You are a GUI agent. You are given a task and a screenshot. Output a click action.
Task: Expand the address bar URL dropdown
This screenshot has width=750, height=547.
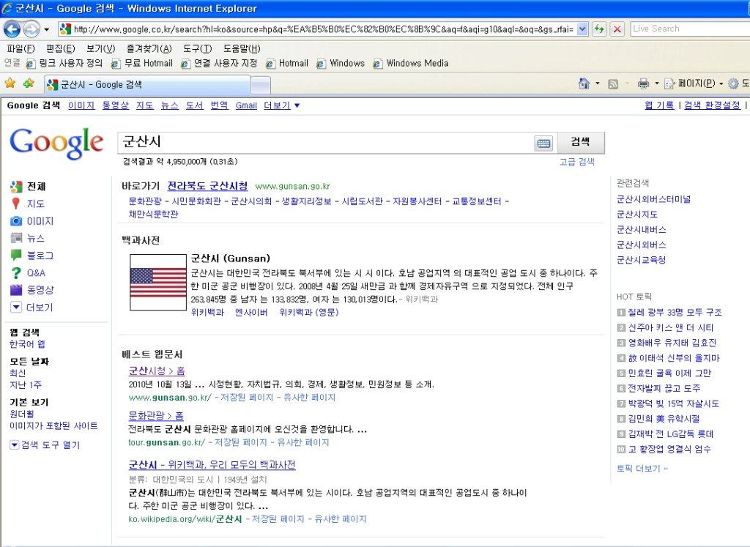(583, 29)
